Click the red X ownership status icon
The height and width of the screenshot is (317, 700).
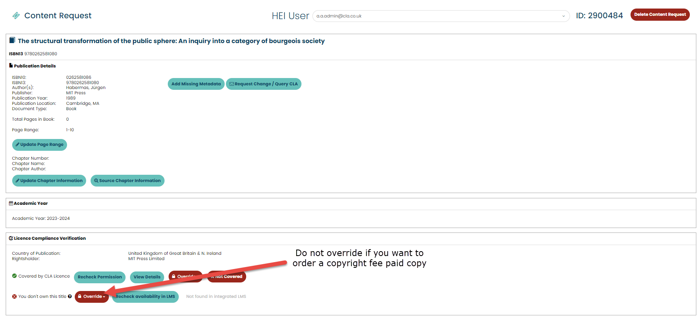14,297
